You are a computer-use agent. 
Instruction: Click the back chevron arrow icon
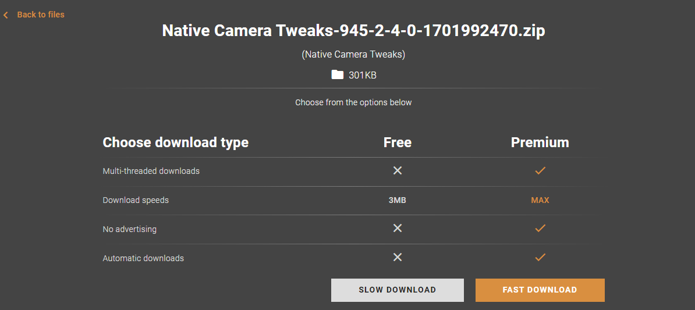[x=6, y=15]
